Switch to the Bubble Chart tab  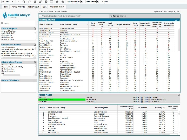click(x=34, y=7)
